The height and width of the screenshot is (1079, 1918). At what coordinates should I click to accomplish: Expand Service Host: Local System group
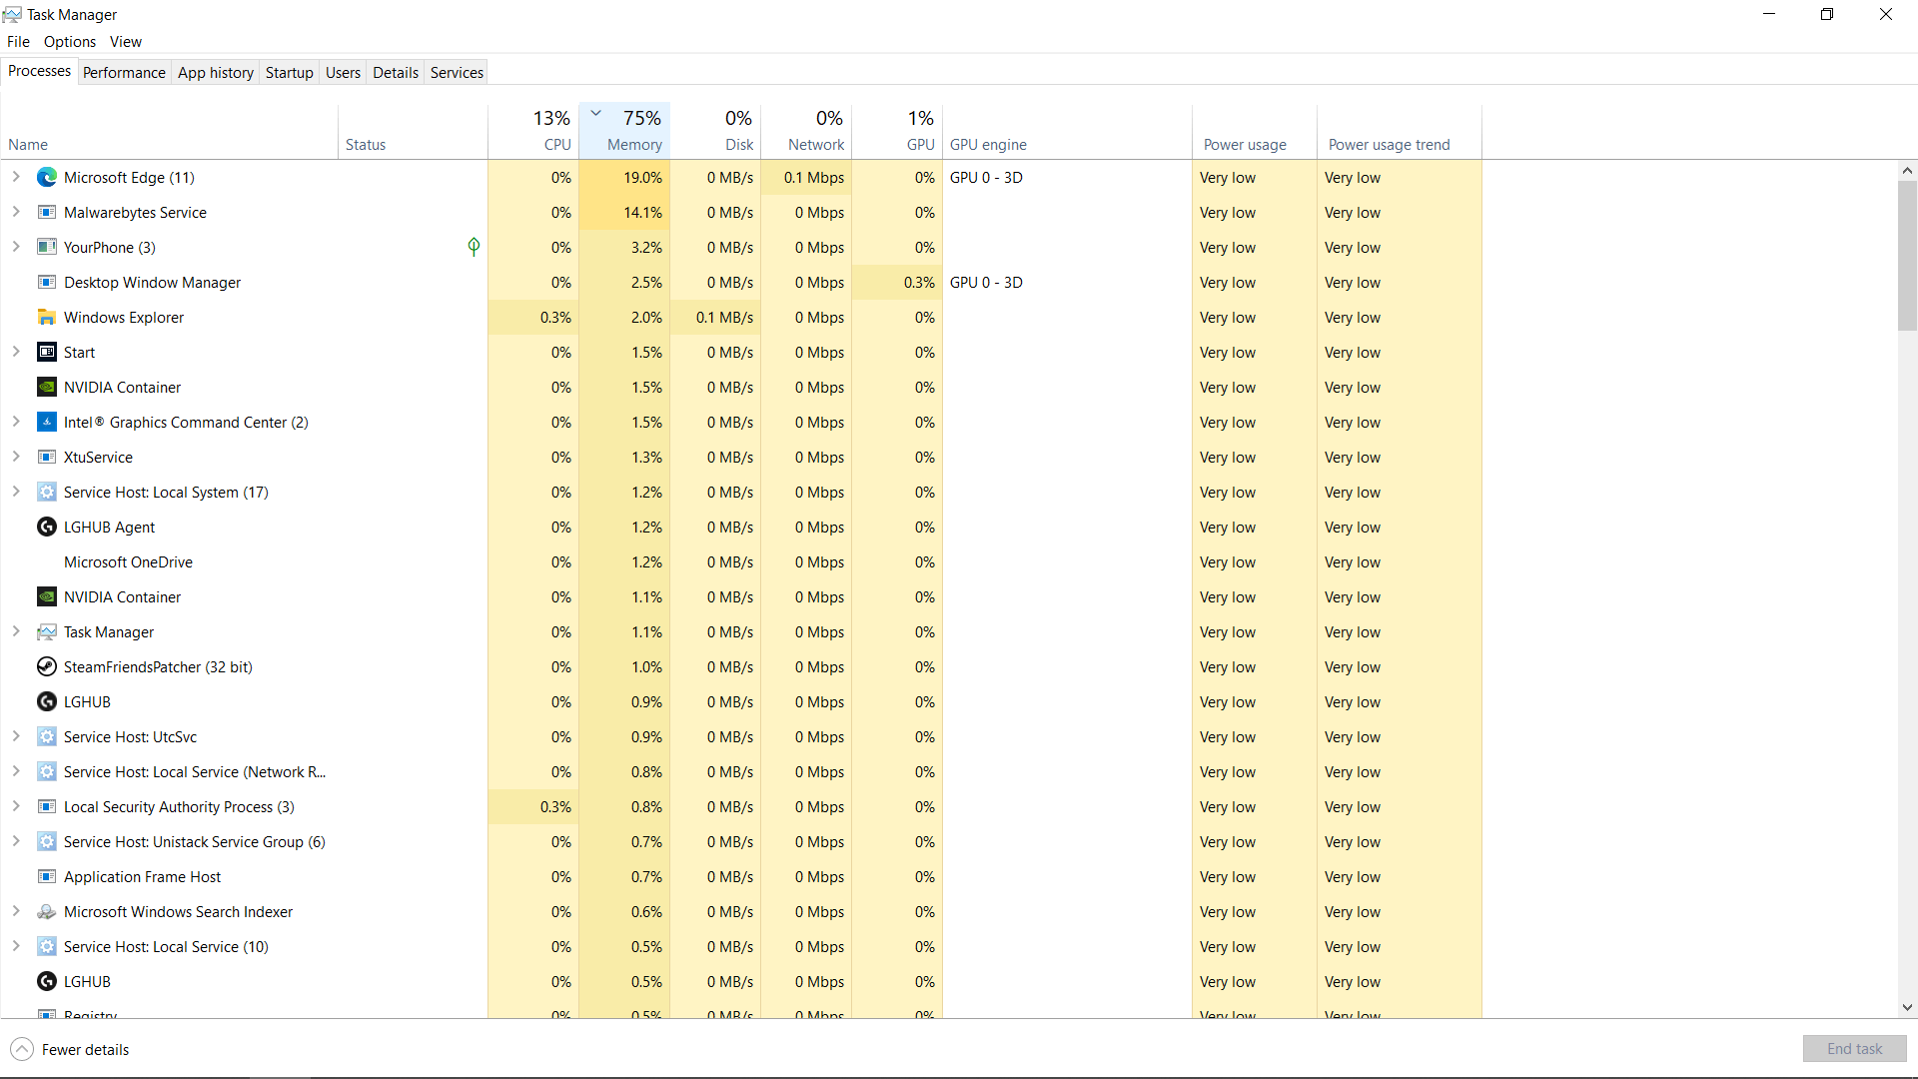[x=16, y=493]
